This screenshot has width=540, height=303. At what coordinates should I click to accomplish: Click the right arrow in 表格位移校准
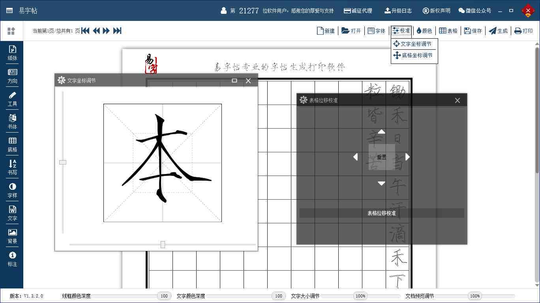(407, 157)
